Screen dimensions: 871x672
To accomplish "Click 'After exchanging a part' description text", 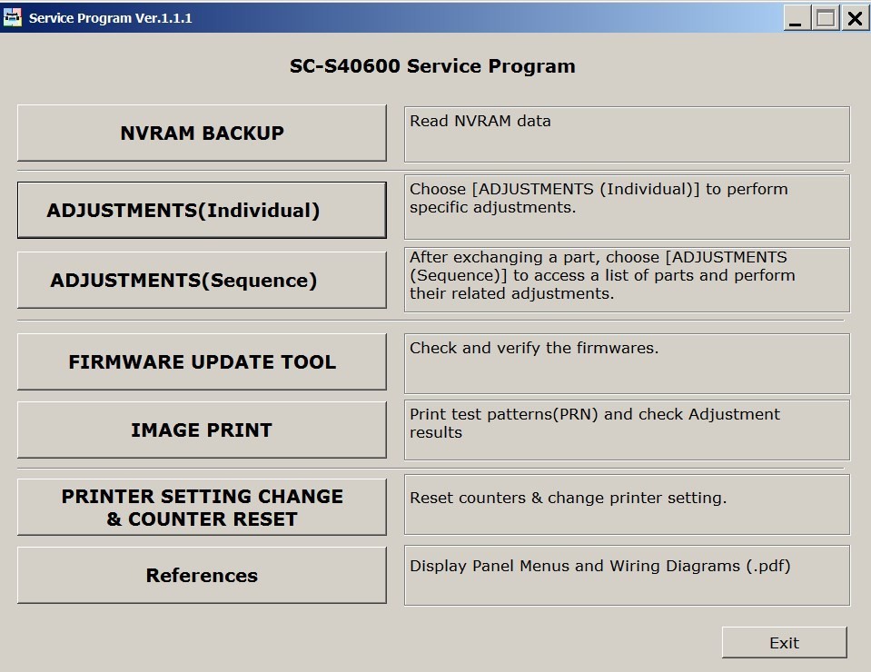I will coord(602,275).
